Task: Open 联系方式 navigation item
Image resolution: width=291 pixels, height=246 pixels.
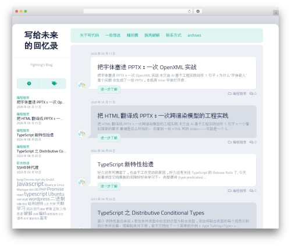Action: [x=173, y=35]
